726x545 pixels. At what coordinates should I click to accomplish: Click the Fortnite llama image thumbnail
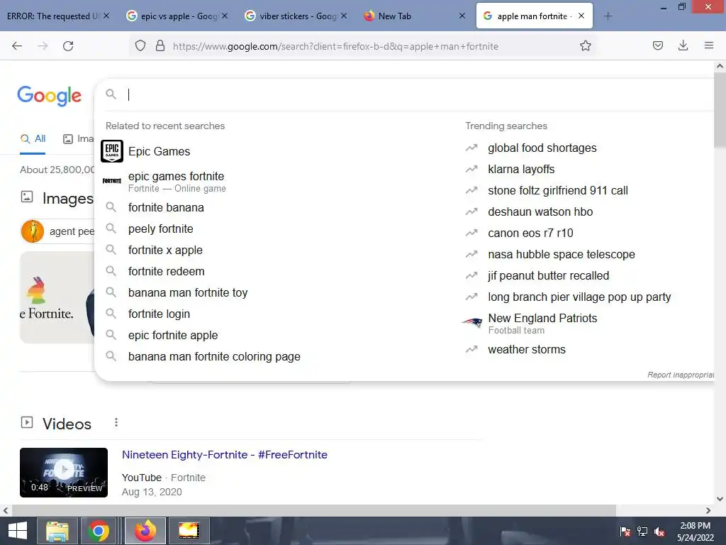57,297
